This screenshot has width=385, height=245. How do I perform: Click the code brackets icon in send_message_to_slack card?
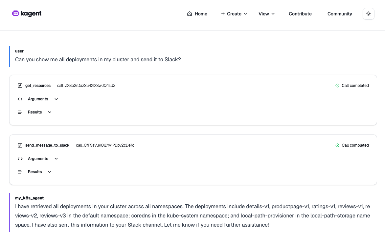coord(20,159)
